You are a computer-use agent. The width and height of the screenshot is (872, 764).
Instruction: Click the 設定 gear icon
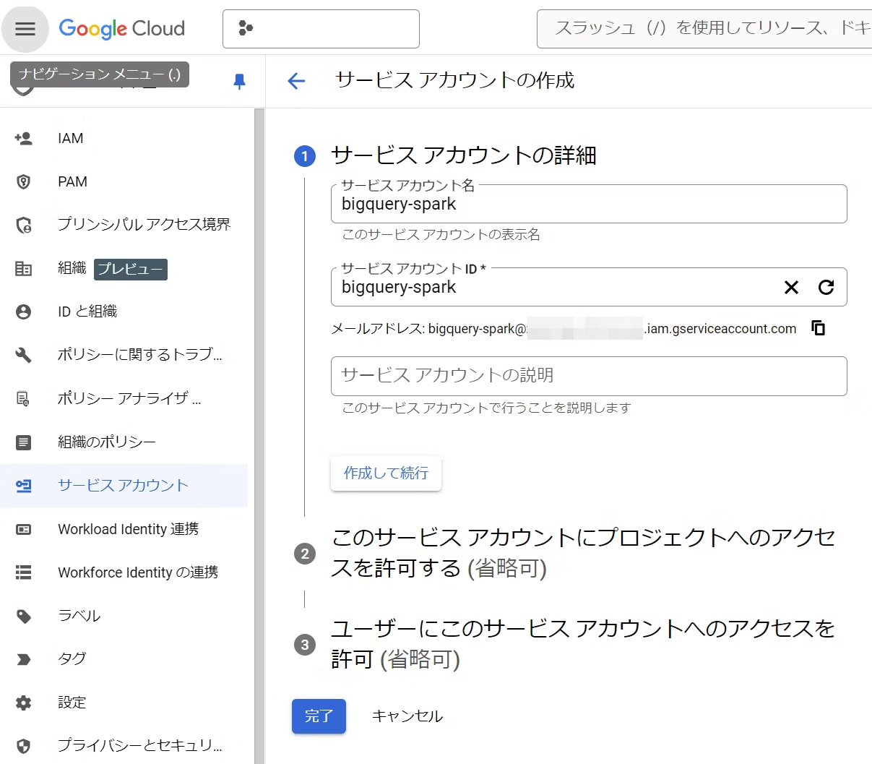24,703
